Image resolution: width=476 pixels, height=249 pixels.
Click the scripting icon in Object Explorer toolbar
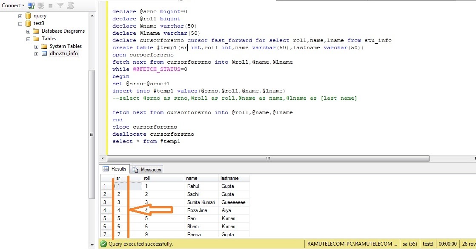[x=71, y=6]
